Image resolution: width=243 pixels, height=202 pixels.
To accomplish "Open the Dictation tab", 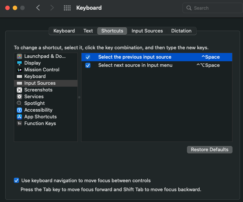I will point(181,31).
